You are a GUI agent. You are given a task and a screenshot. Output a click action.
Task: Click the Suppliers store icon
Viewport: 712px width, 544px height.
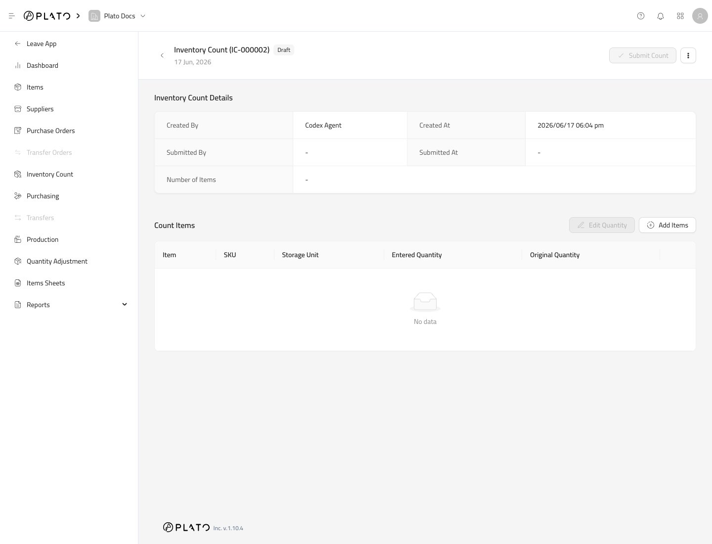click(18, 109)
